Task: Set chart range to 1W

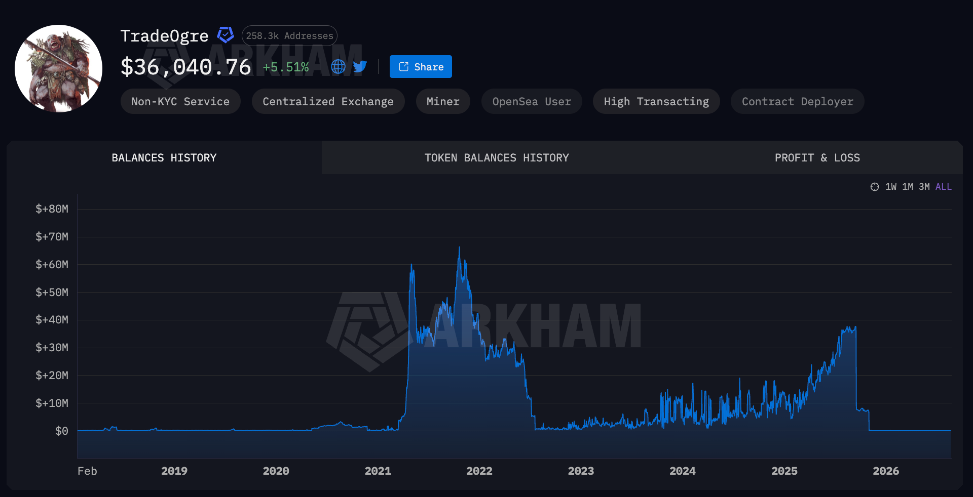Action: click(x=891, y=187)
